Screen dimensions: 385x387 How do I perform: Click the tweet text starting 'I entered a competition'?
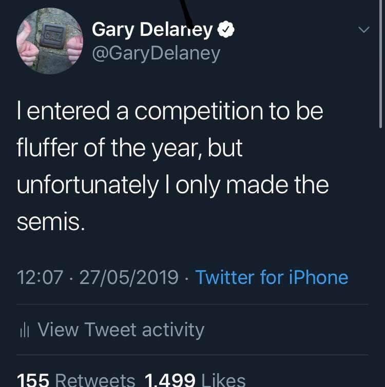click(169, 111)
